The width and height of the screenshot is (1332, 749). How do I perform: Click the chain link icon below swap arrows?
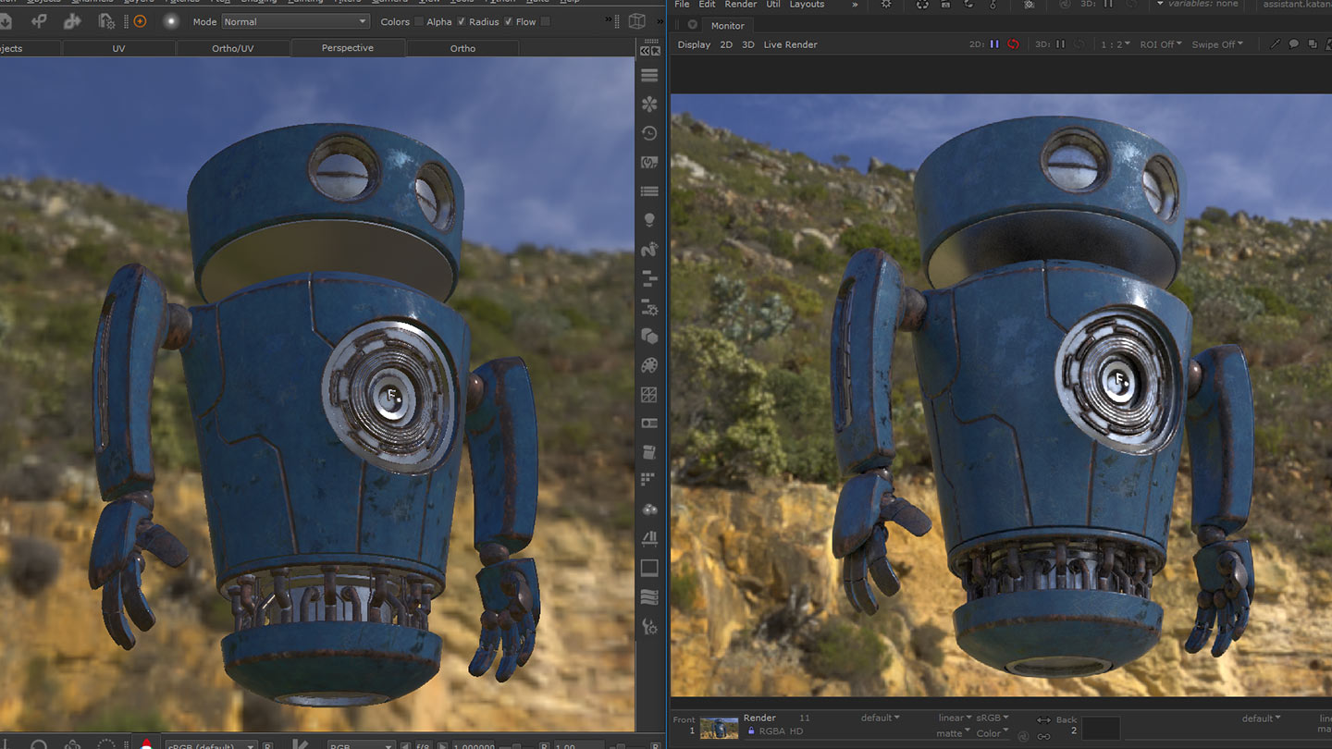pos(1043,736)
